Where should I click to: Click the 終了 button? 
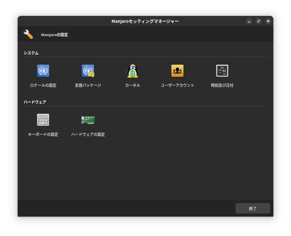pos(253,208)
